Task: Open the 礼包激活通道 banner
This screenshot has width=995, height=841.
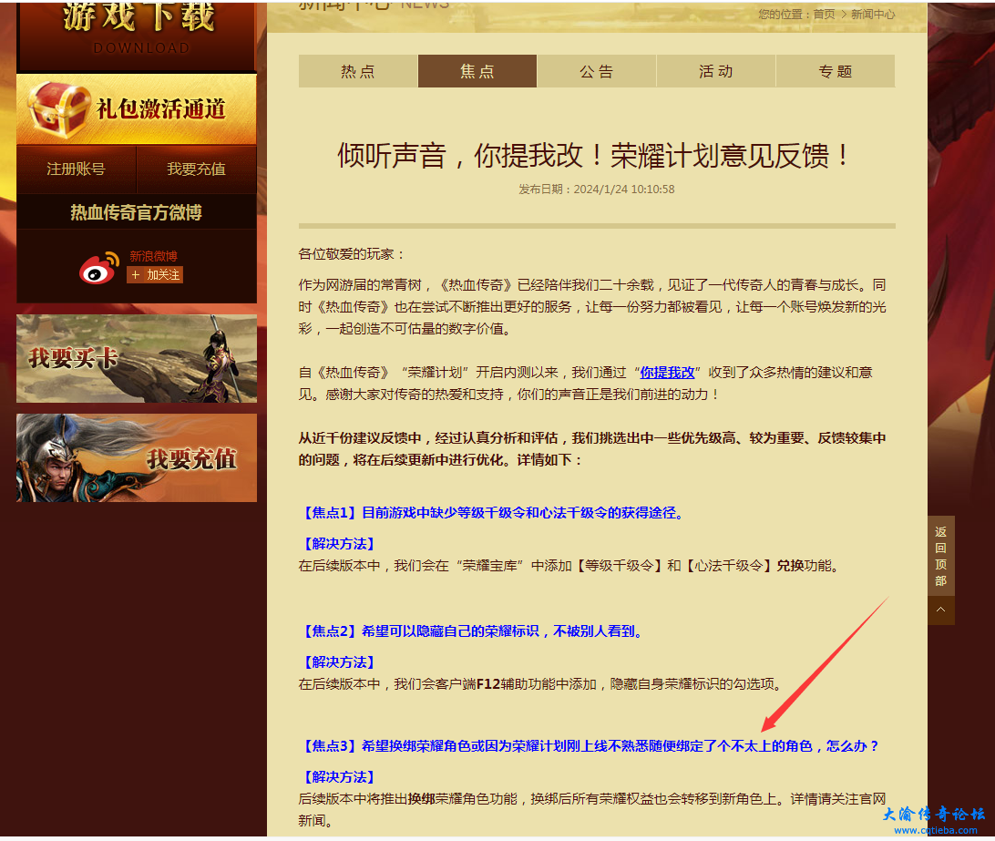Action: 137,109
